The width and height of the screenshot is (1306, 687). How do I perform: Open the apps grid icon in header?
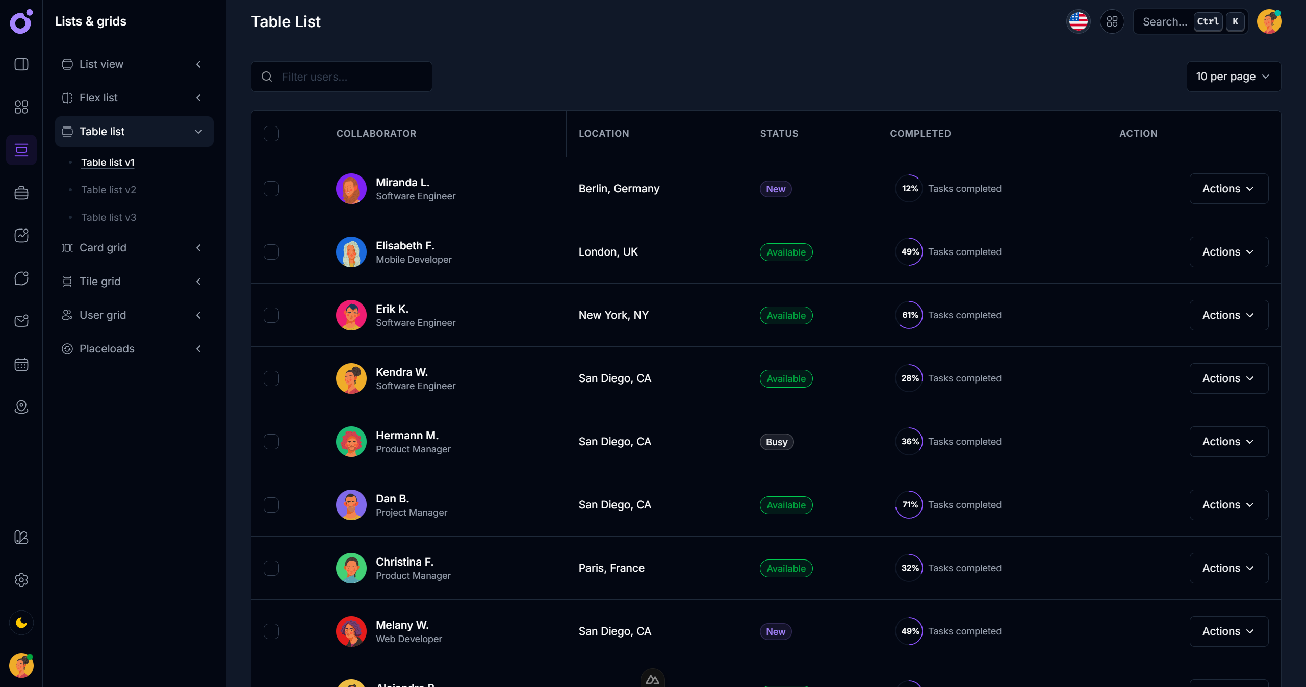[x=1112, y=21]
